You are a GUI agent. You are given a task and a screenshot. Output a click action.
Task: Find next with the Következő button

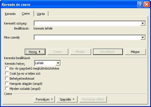(x=108, y=52)
